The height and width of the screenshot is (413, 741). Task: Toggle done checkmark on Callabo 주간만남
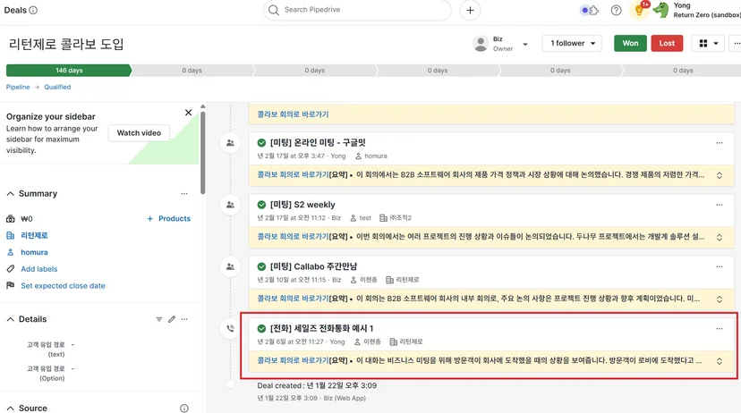coord(261,266)
